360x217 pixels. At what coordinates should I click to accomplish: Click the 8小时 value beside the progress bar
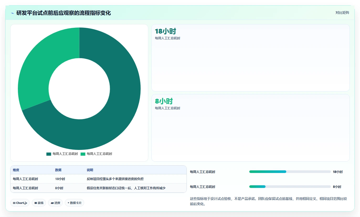[337, 187]
